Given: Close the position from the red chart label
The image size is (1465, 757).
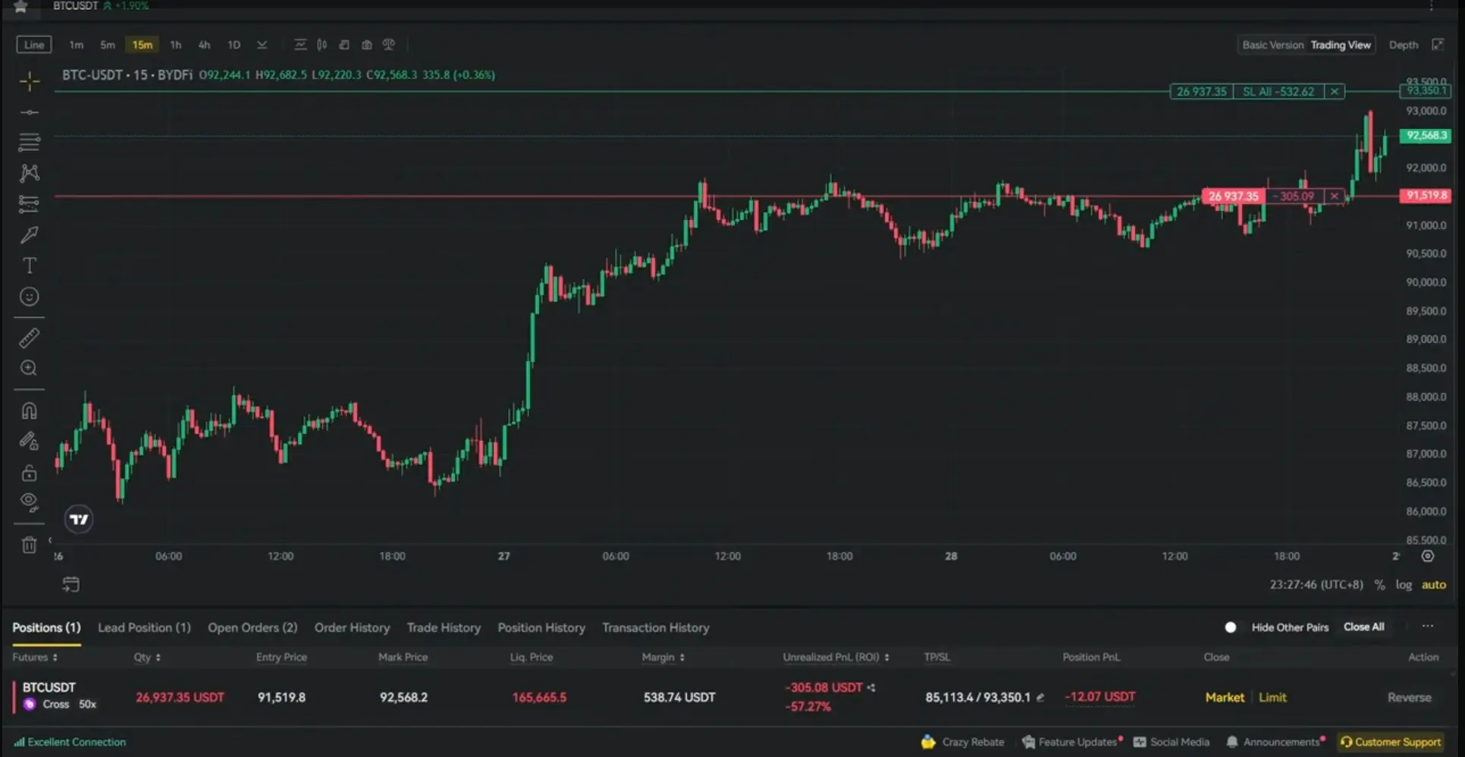Looking at the screenshot, I should tap(1335, 196).
